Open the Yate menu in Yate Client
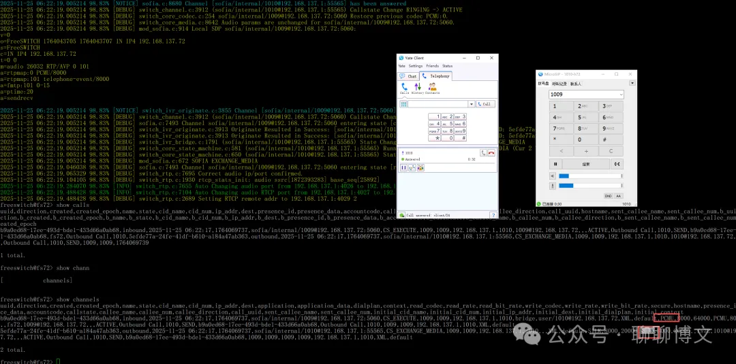 (x=402, y=66)
